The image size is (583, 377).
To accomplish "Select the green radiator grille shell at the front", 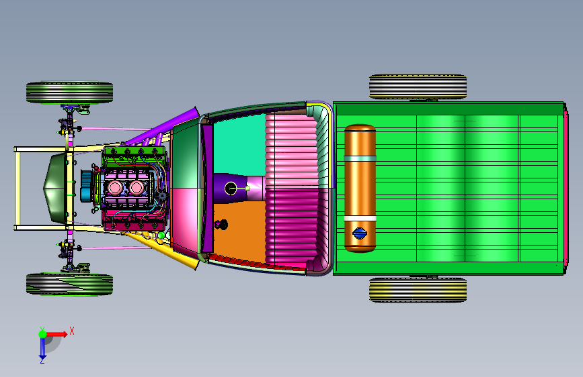I will [x=55, y=188].
